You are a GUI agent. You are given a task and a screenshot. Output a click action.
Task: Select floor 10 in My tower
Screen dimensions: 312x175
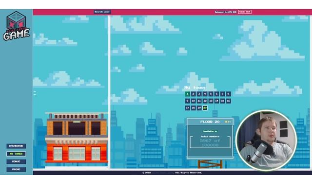point(193,101)
